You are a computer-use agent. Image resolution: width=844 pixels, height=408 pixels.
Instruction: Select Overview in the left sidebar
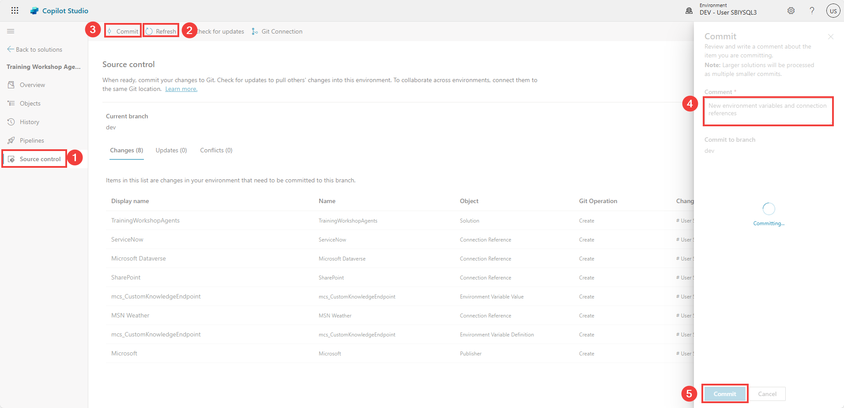click(x=32, y=84)
